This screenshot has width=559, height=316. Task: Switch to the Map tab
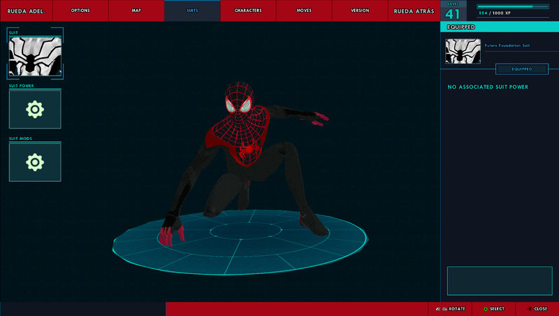[x=136, y=10]
